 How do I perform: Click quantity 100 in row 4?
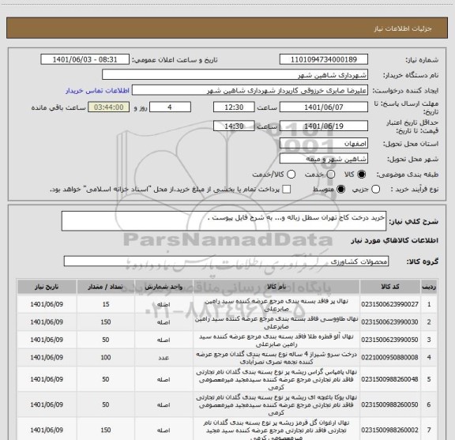click(x=106, y=357)
